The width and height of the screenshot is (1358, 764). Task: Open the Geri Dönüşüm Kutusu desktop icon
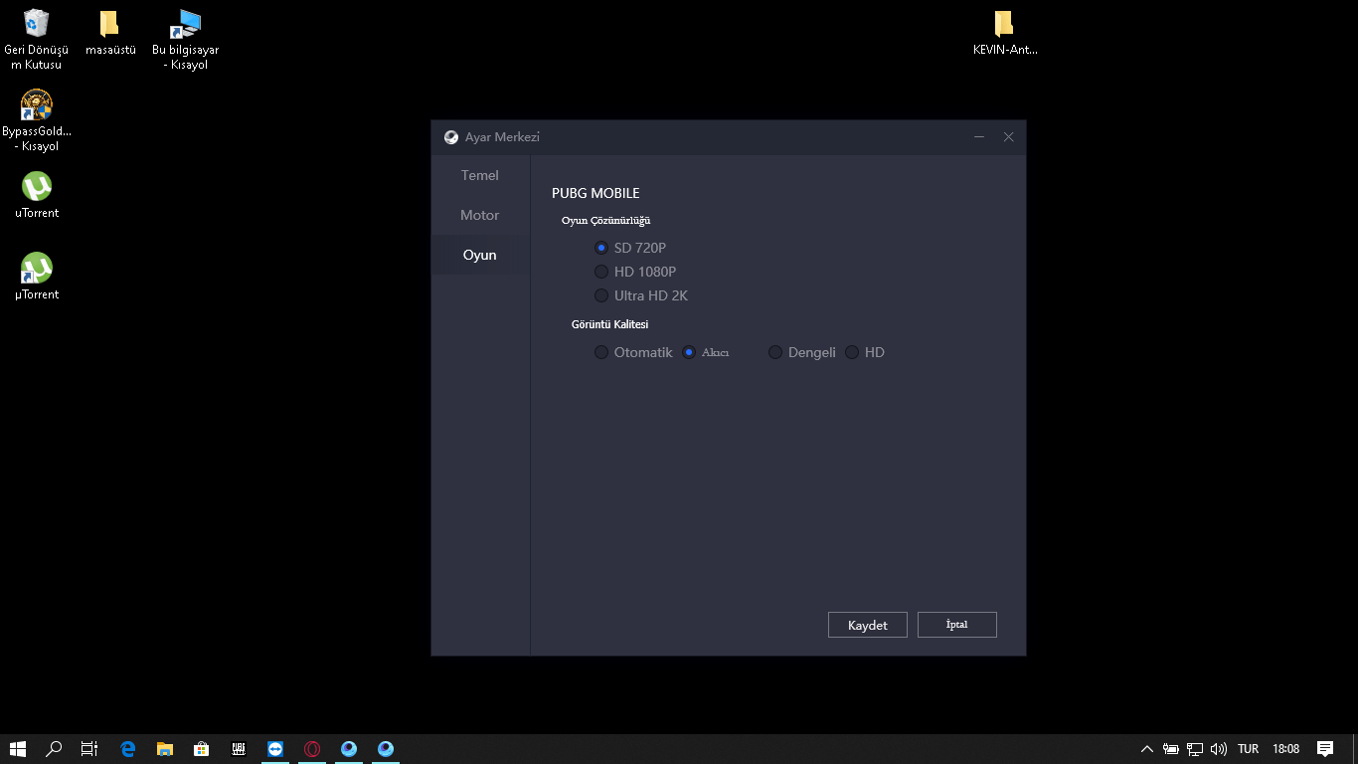click(37, 40)
